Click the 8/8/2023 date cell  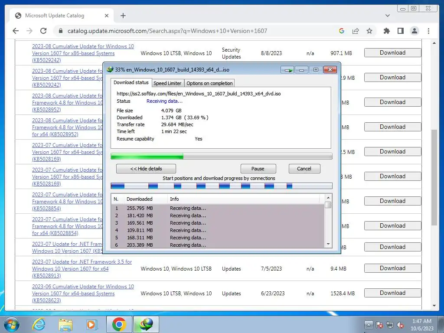point(271,53)
